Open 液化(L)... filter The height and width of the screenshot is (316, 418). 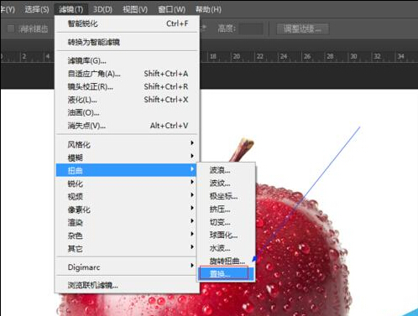[x=128, y=100]
